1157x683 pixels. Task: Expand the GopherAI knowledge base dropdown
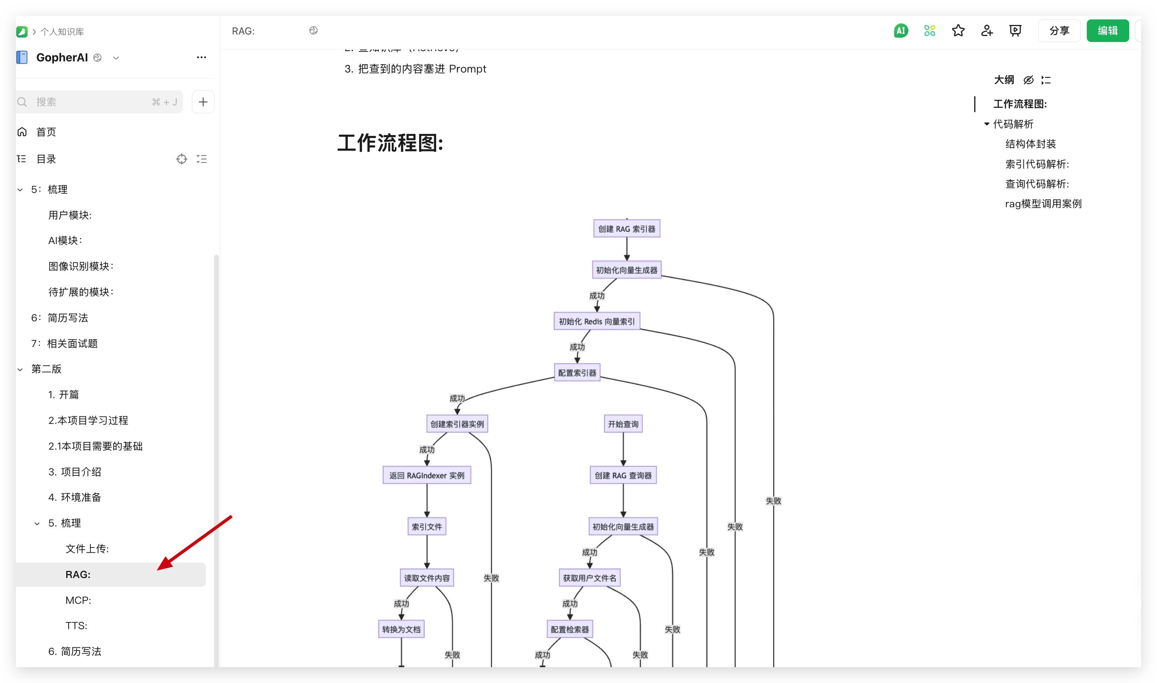pos(116,58)
